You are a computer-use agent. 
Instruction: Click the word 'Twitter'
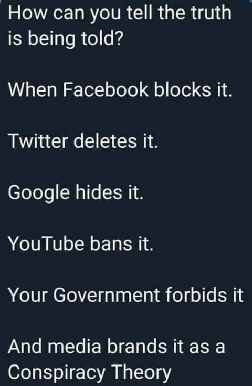[x=38, y=141]
